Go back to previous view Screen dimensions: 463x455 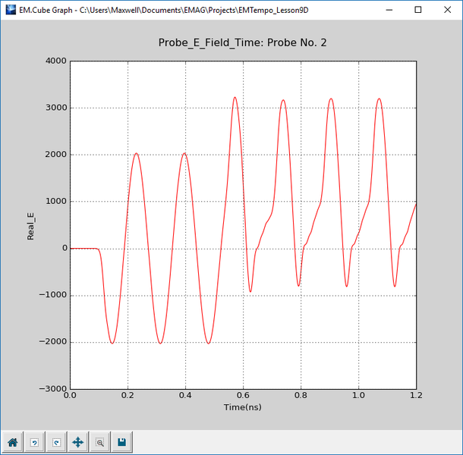coord(34,441)
